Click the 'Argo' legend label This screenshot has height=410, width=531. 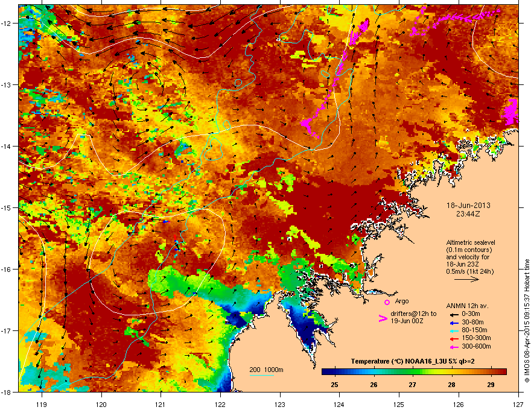tap(402, 301)
